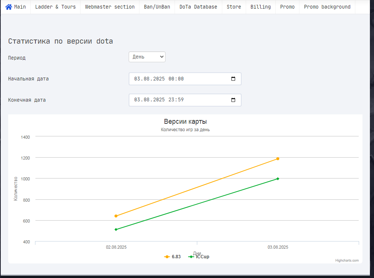Open the Store menu item
Image resolution: width=374 pixels, height=278 pixels.
coord(234,7)
